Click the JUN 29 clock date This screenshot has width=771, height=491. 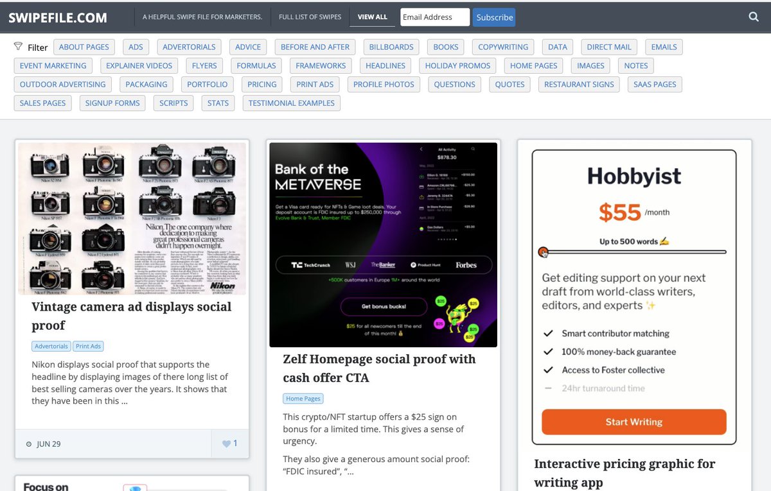click(x=43, y=444)
